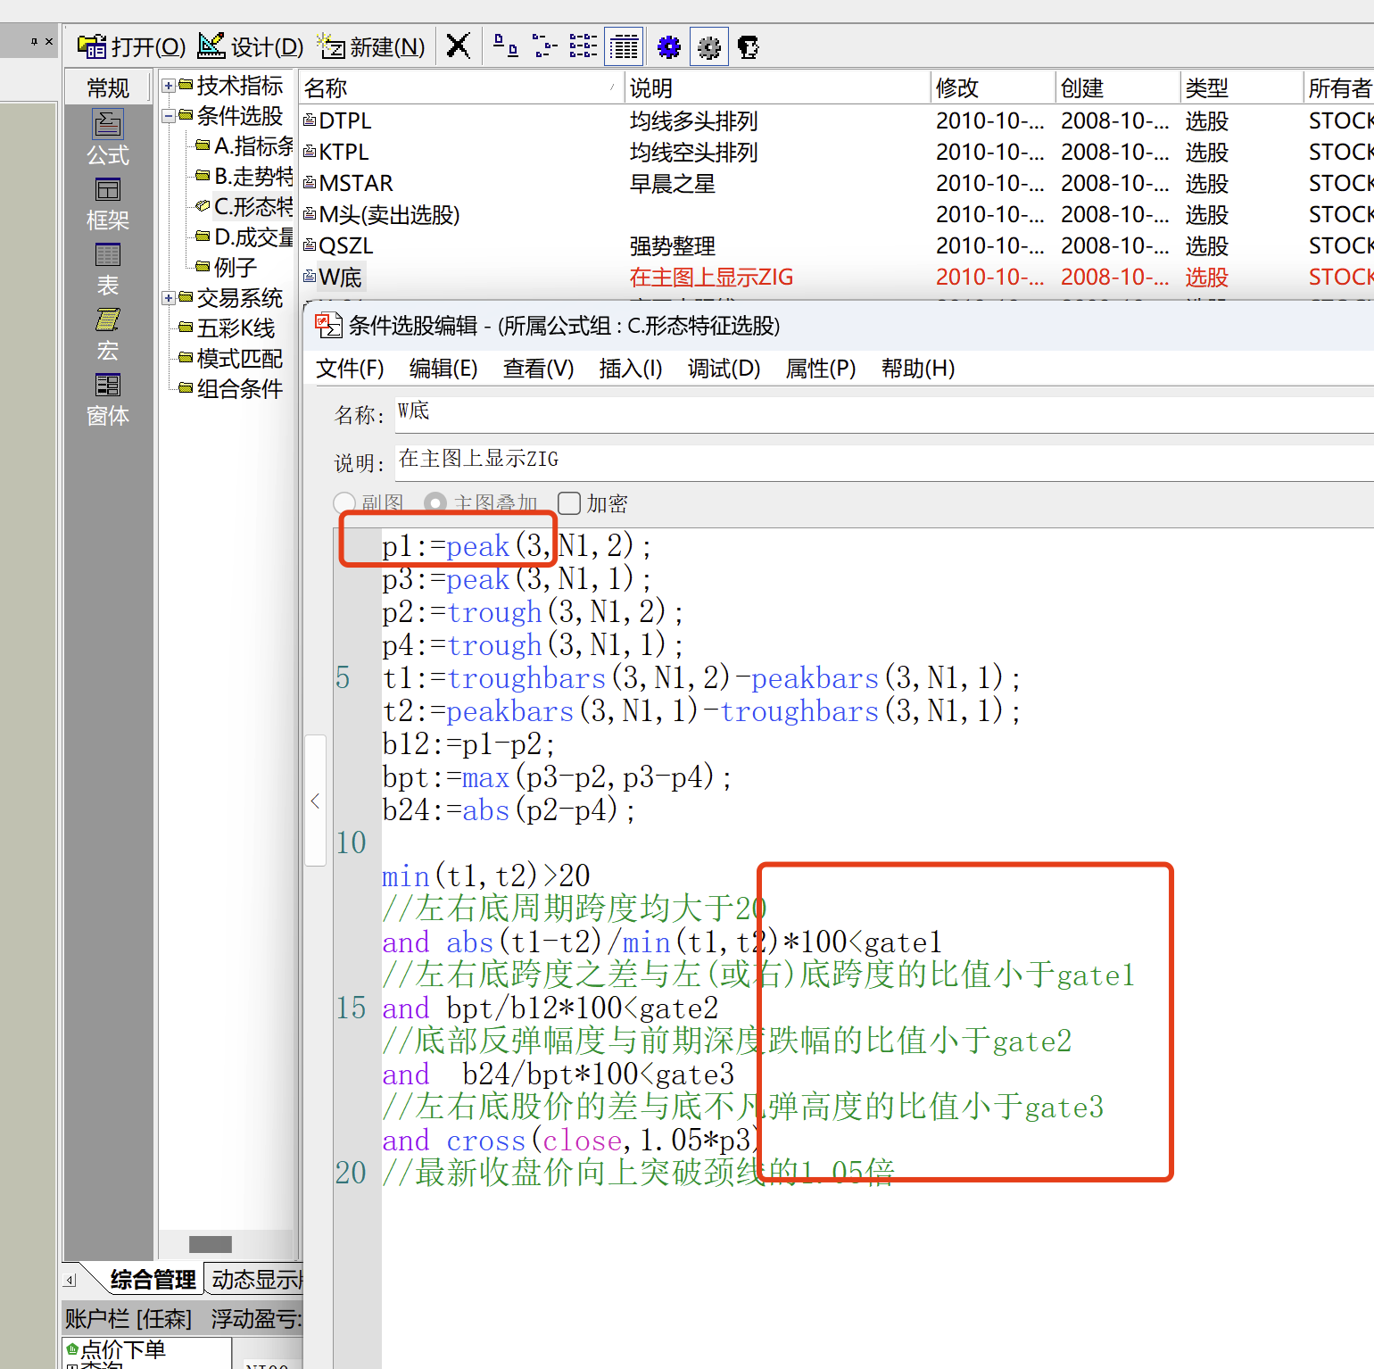The width and height of the screenshot is (1374, 1369).
Task: Select the 技术指标 tree item
Action: tap(239, 86)
